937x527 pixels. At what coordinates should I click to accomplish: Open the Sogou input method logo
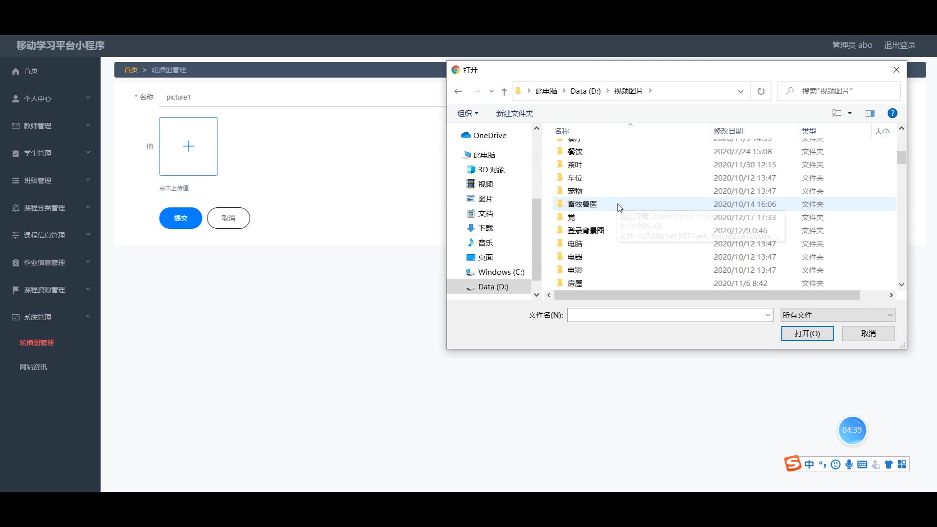793,464
